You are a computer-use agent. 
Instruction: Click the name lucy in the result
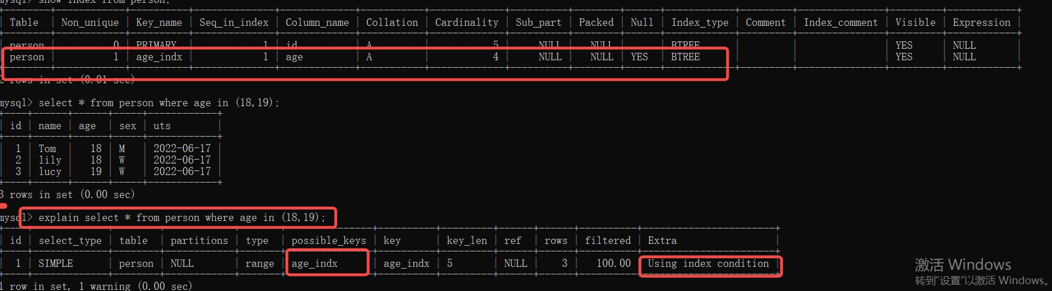coord(49,172)
